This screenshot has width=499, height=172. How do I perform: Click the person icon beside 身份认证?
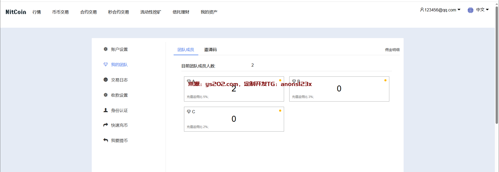106,110
